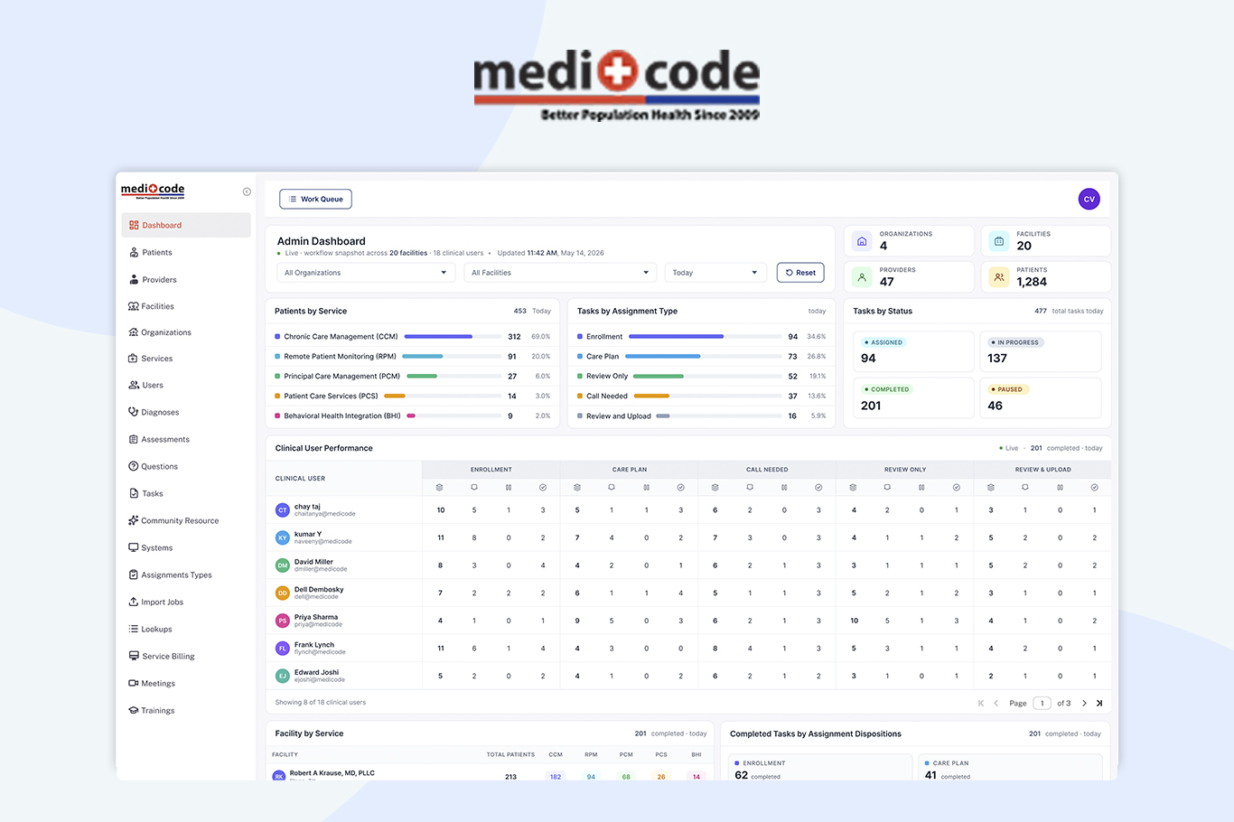This screenshot has height=822, width=1234.
Task: Go to previous page chevron
Action: (x=996, y=703)
